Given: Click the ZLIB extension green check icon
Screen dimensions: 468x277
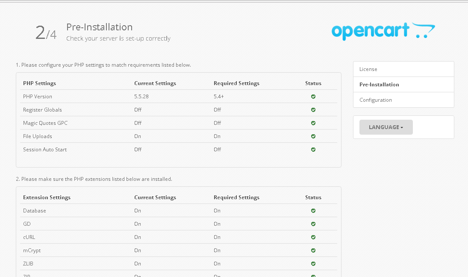Looking at the screenshot, I should pos(313,264).
